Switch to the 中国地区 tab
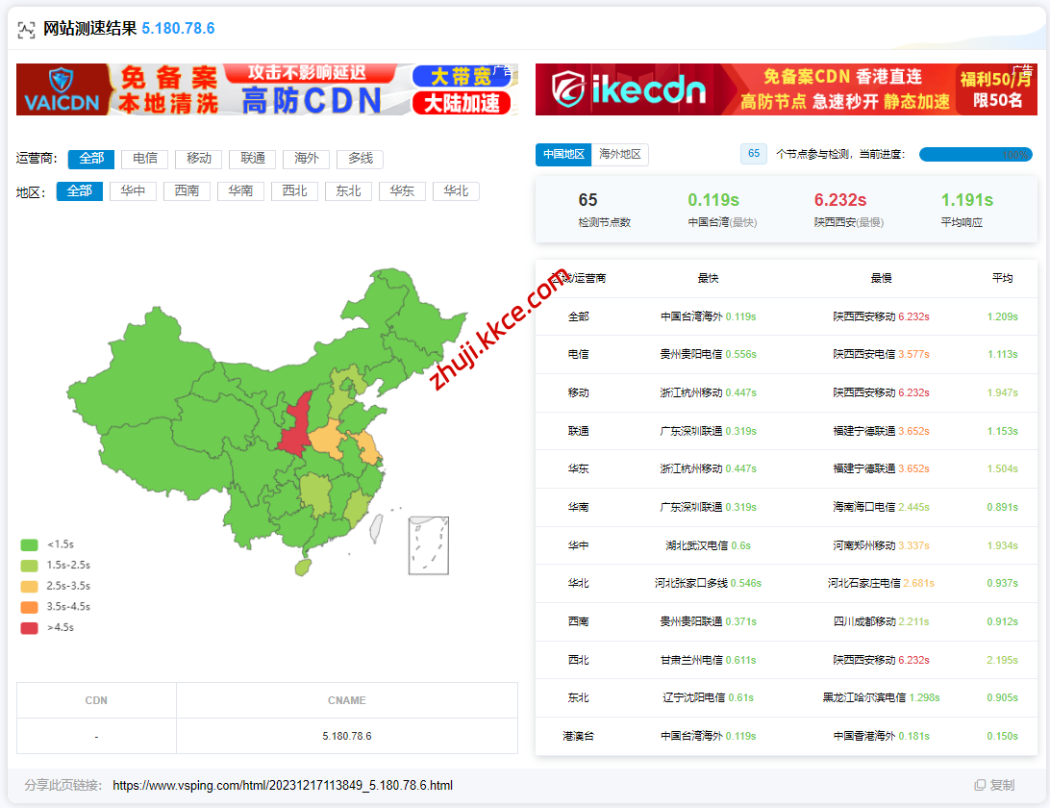The image size is (1050, 808). [x=563, y=154]
